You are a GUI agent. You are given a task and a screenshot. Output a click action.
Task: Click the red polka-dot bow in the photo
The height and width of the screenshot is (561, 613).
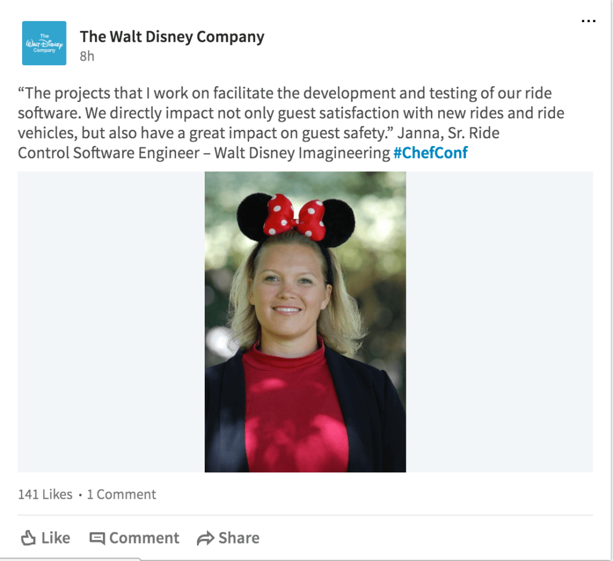(295, 217)
